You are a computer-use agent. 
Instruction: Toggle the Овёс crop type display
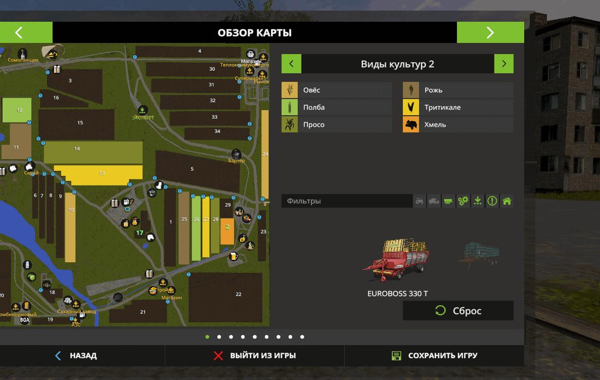337,90
